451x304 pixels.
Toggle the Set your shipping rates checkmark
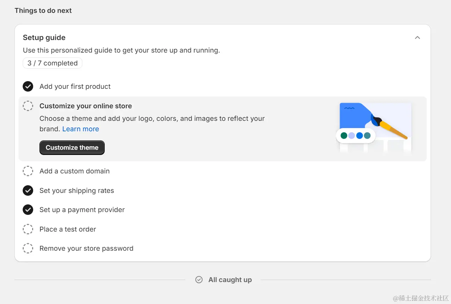pos(28,190)
